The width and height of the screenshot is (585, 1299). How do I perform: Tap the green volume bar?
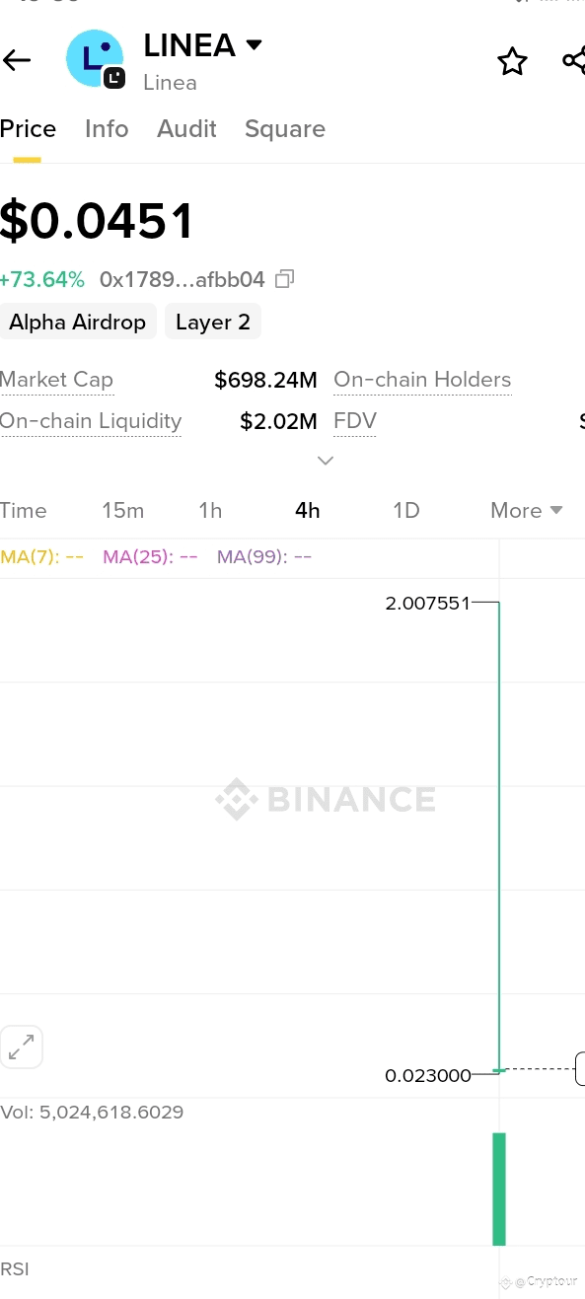pyautogui.click(x=499, y=1189)
